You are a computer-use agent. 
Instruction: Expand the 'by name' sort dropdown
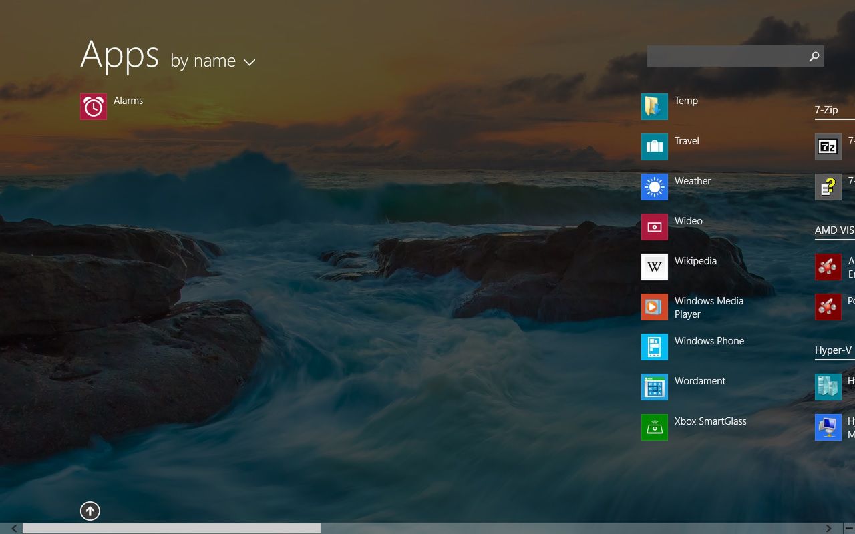pos(213,61)
